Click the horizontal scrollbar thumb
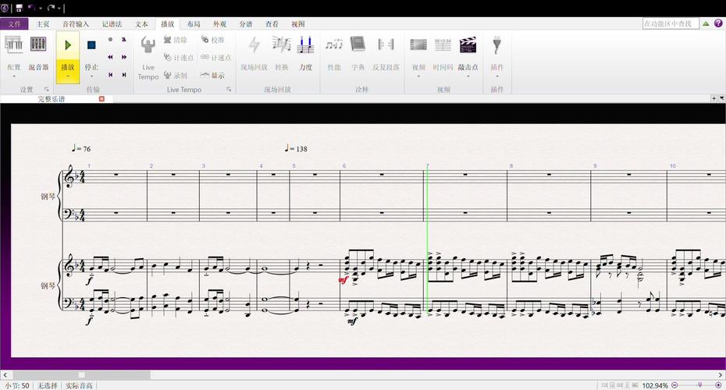Viewport: 726px width, 390px height. pos(81,374)
